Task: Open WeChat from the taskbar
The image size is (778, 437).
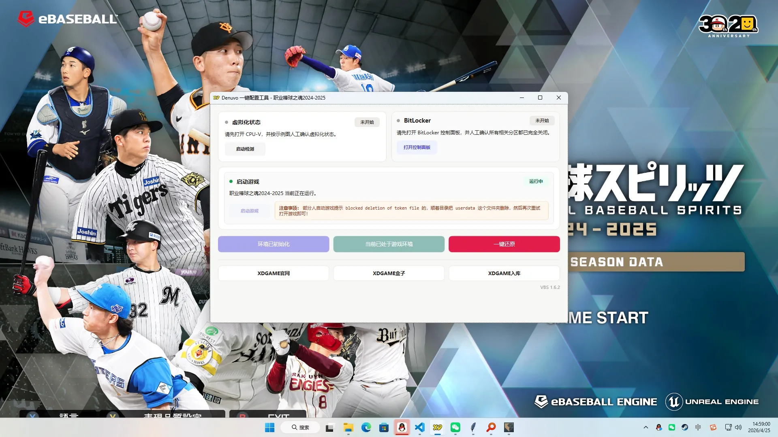Action: point(455,427)
